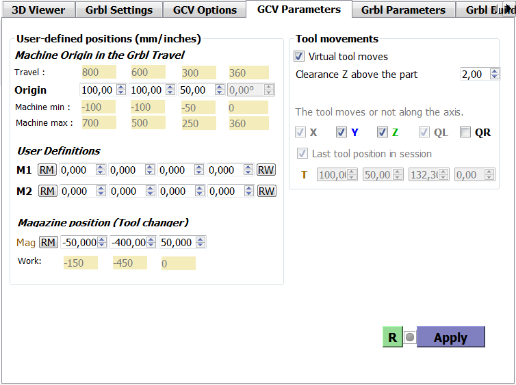The height and width of the screenshot is (385, 516).
Task: Click the RM button on Mag row
Action: click(x=49, y=242)
